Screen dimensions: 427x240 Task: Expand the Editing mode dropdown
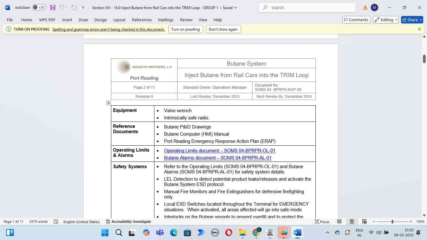(386, 20)
